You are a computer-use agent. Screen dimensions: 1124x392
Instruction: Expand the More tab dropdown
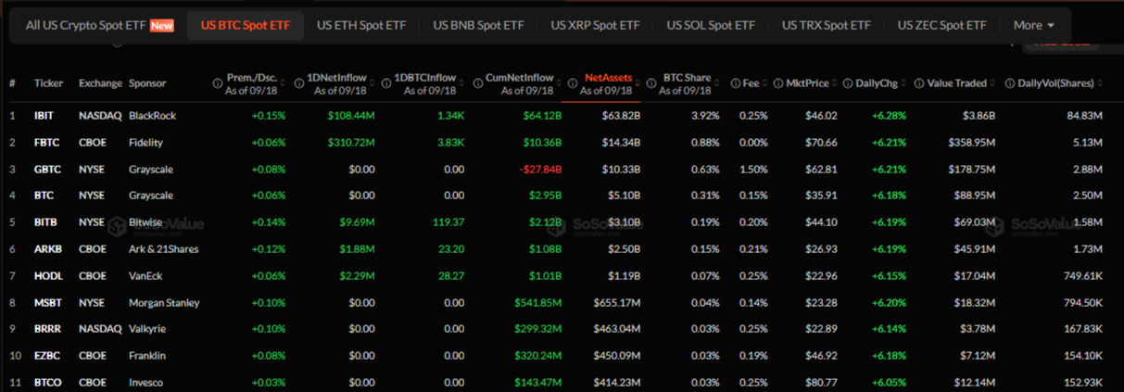pyautogui.click(x=1034, y=25)
